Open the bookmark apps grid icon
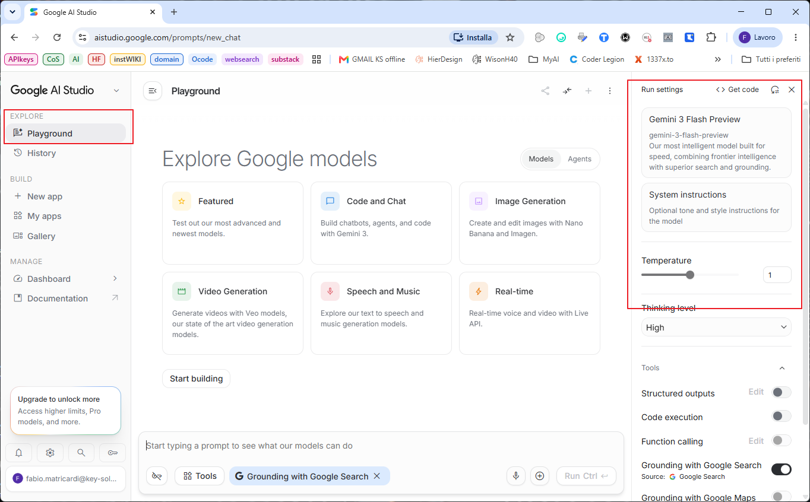 click(317, 59)
